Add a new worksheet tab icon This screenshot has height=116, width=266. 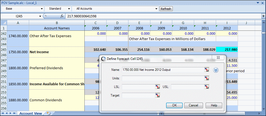click(x=49, y=113)
